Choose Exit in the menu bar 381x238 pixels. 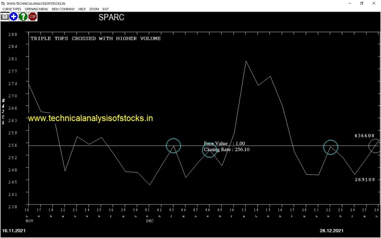106,9
